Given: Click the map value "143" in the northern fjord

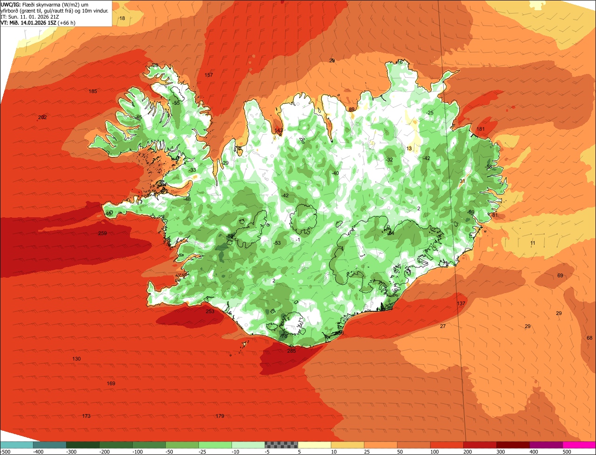Looking at the screenshot, I should 278,130.
